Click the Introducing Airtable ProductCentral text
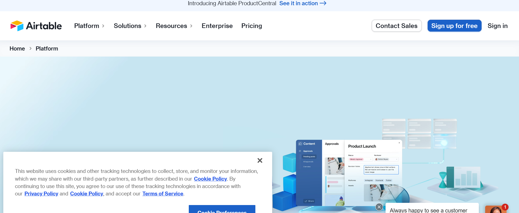519x213 pixels. tap(232, 3)
